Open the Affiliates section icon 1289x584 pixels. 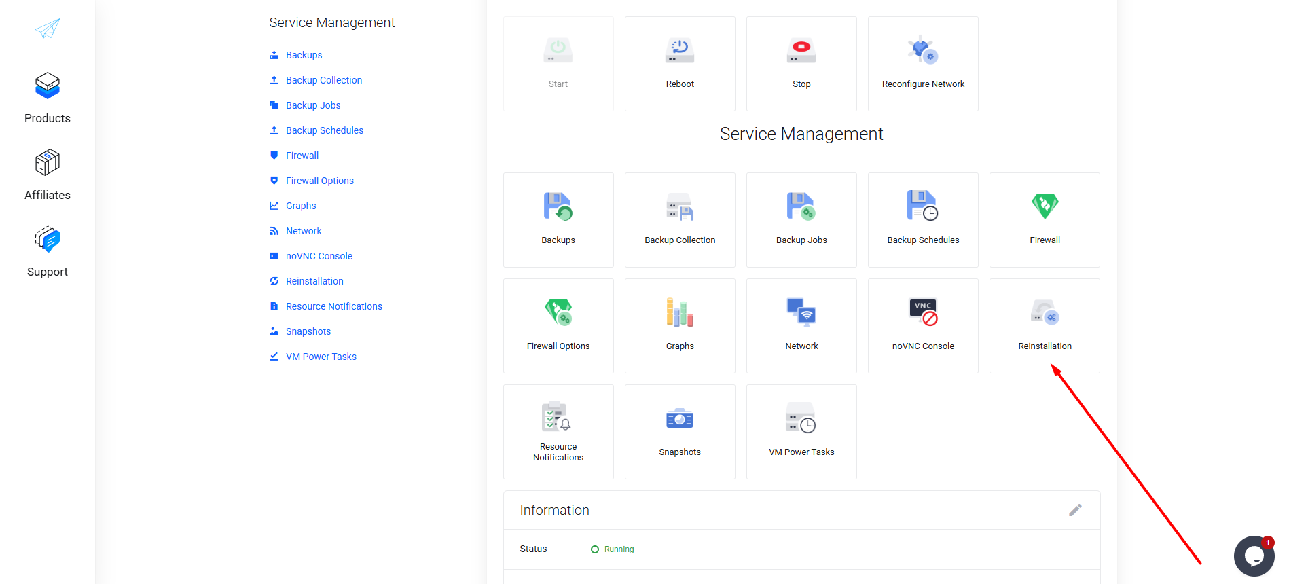pos(48,163)
